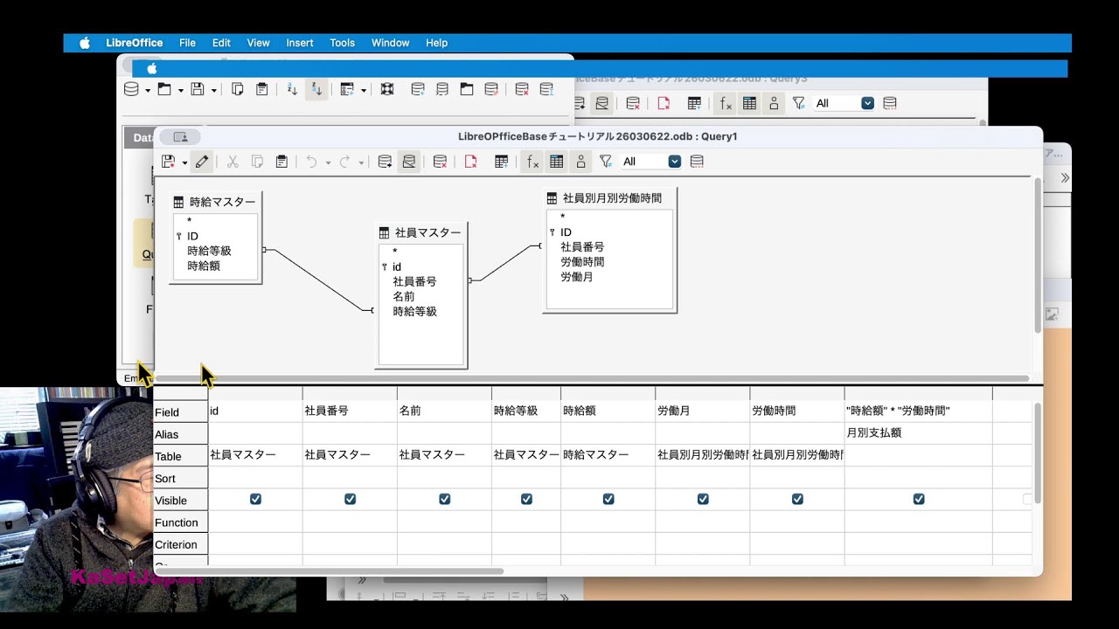Click vertical scrollbar of table relations pane
The height and width of the screenshot is (629, 1119).
(x=1038, y=255)
